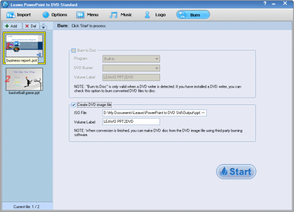Minimize the Leawo window
The width and height of the screenshot is (294, 212).
coord(274,4)
